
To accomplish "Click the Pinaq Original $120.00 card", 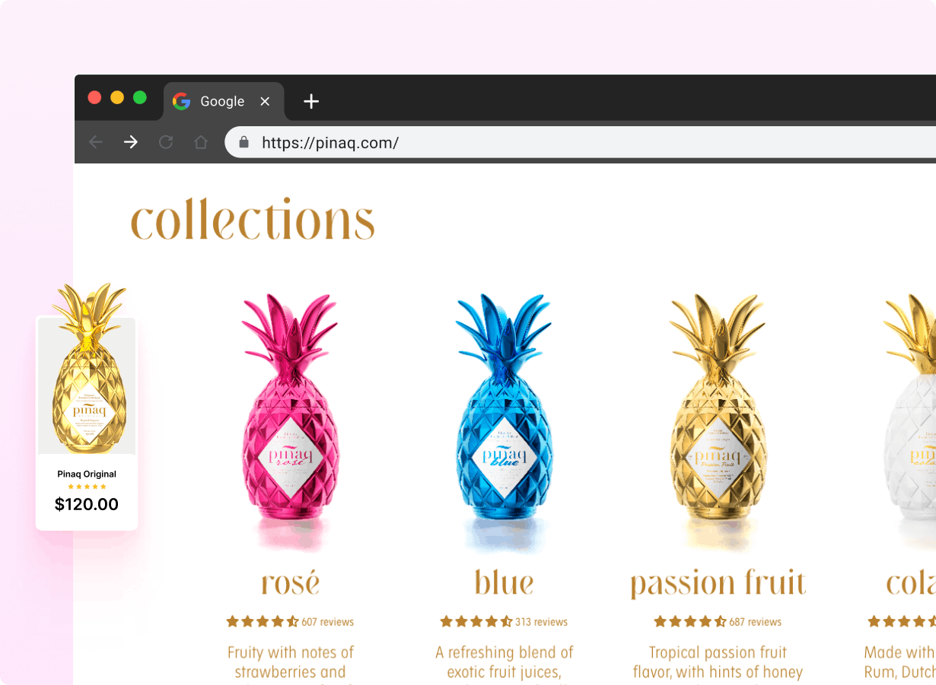I will click(87, 423).
